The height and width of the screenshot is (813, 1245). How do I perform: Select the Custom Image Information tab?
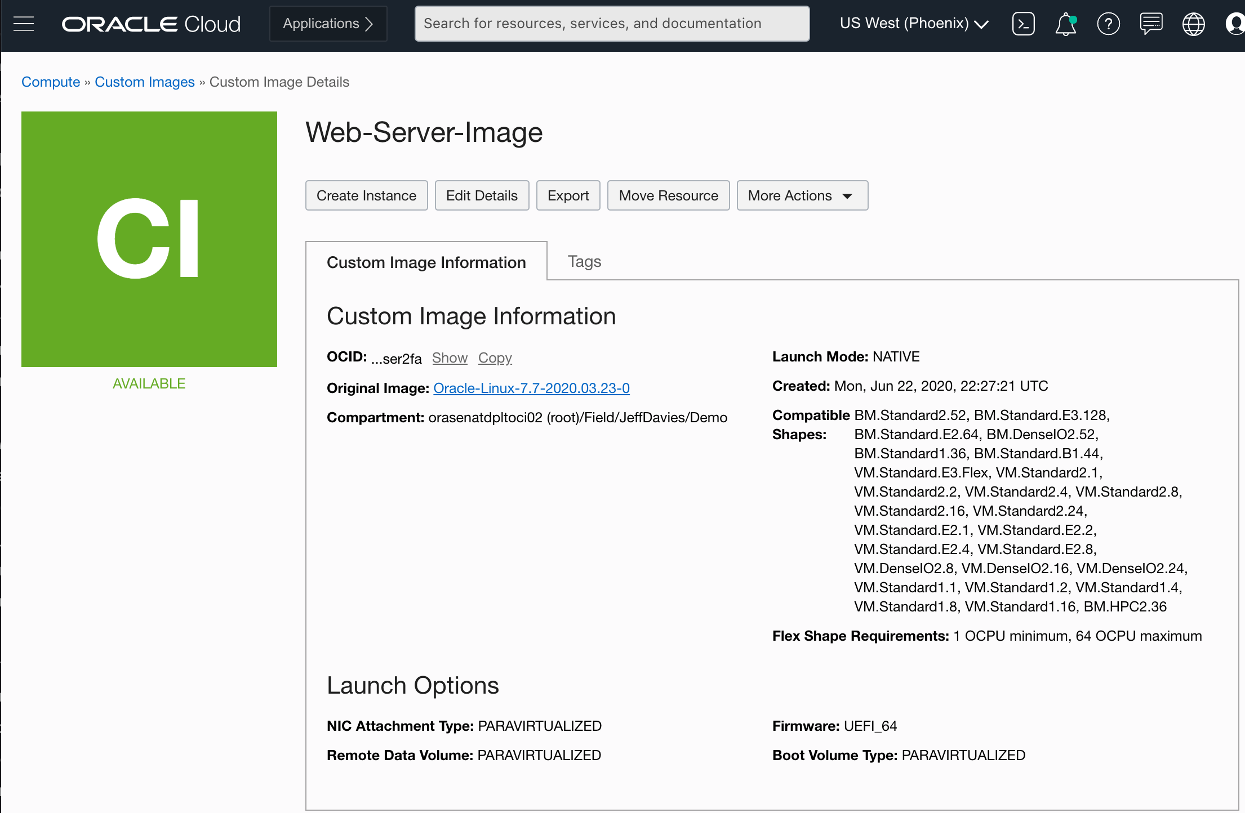pos(428,262)
